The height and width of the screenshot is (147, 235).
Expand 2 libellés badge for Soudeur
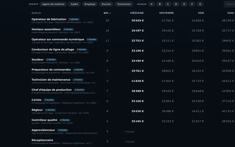click(51, 60)
